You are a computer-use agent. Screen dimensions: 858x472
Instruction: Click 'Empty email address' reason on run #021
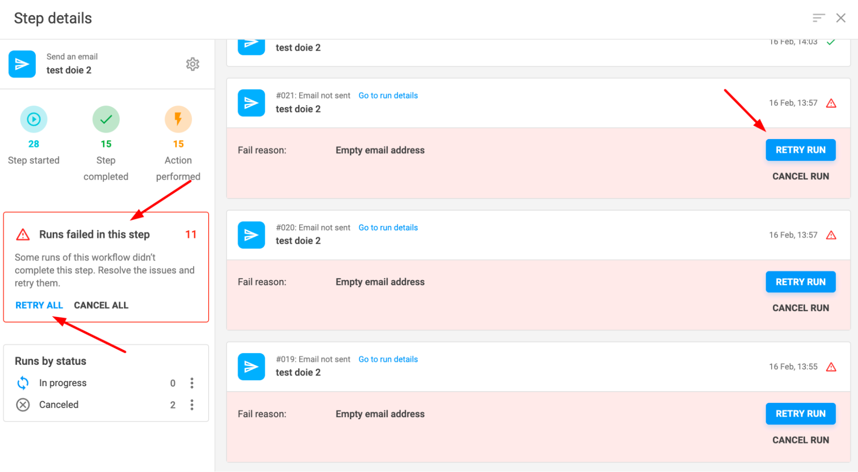(x=380, y=150)
